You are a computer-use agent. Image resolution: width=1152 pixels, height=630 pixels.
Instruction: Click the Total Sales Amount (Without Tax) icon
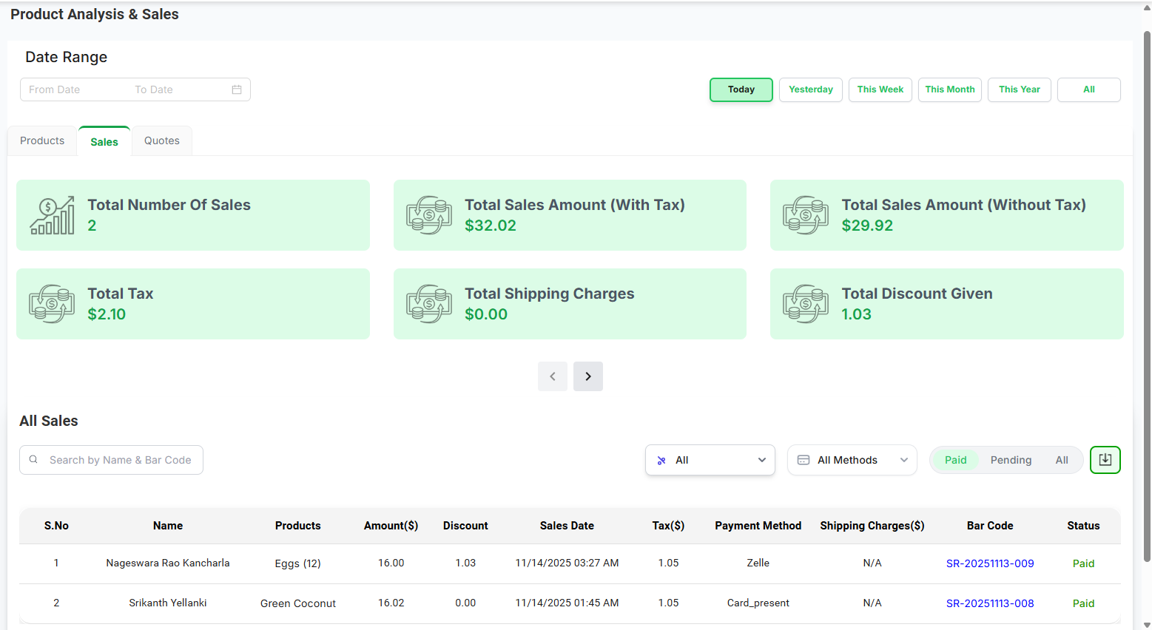806,215
